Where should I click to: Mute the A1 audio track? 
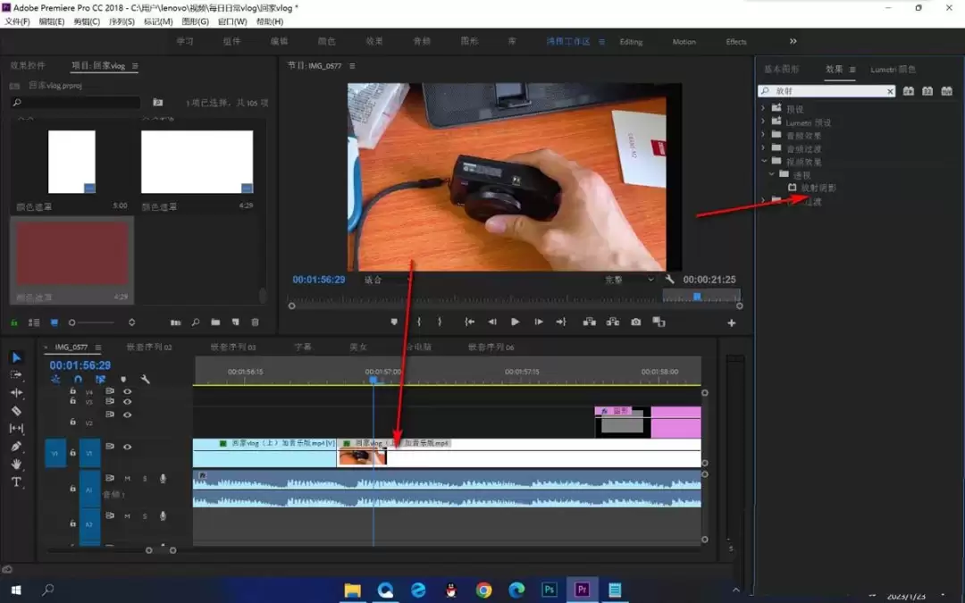pos(128,478)
